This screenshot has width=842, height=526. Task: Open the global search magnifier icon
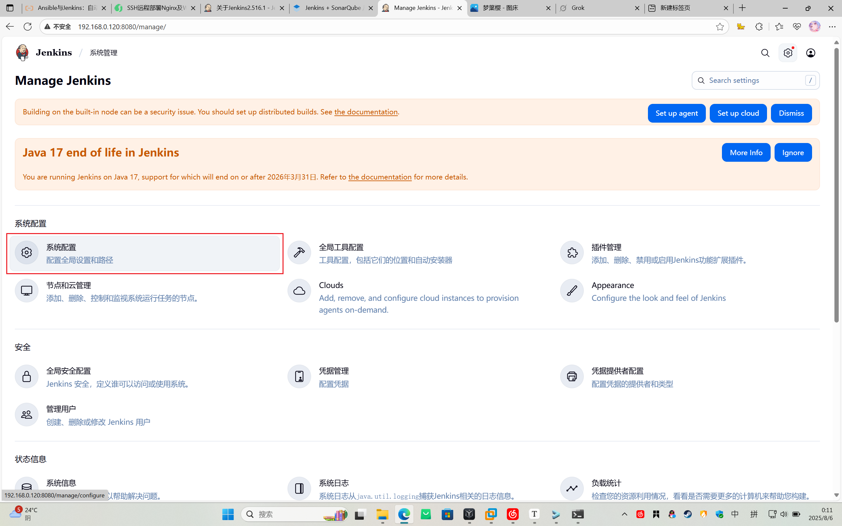pyautogui.click(x=765, y=53)
